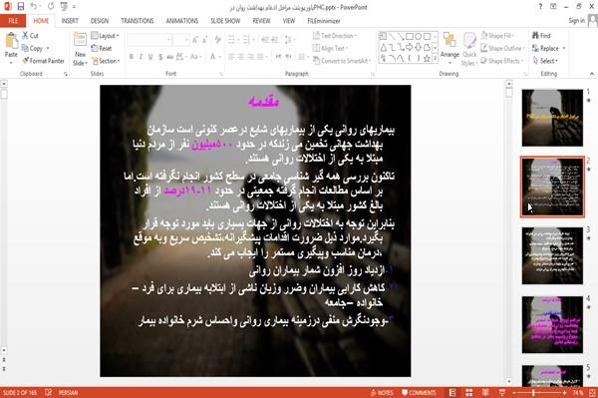The image size is (598, 398).
Task: Toggle Bold formatting
Action: click(132, 57)
